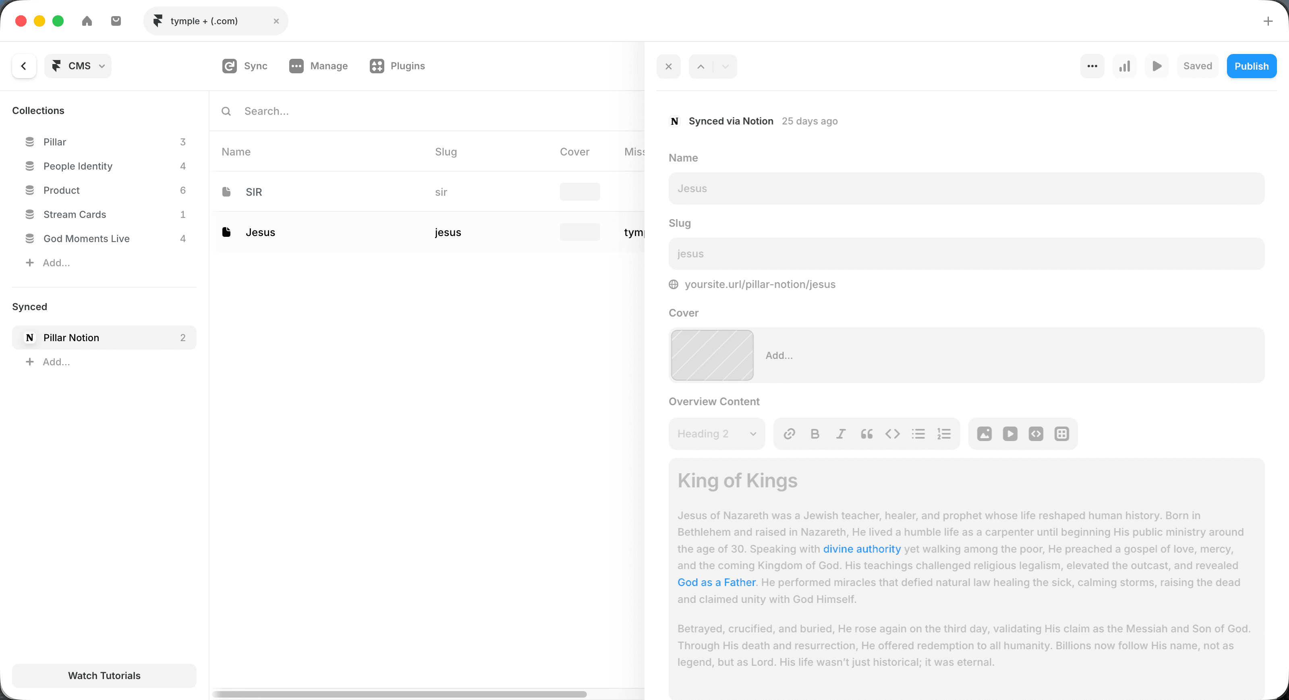The height and width of the screenshot is (700, 1289).
Task: Open the analytics bar chart icon
Action: (1124, 66)
